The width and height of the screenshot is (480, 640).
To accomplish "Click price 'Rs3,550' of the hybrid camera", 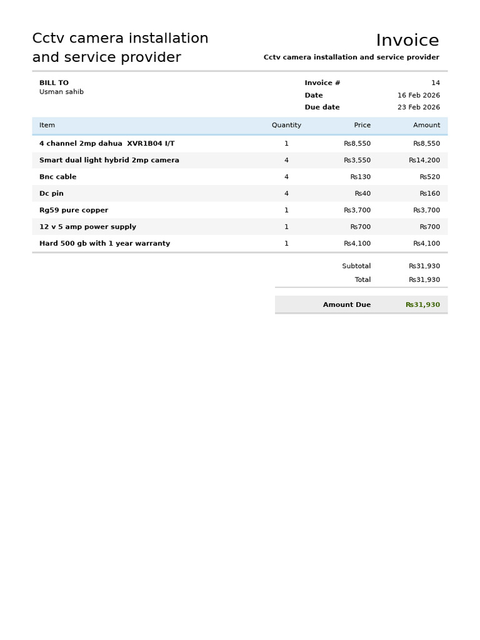I will tap(357, 160).
